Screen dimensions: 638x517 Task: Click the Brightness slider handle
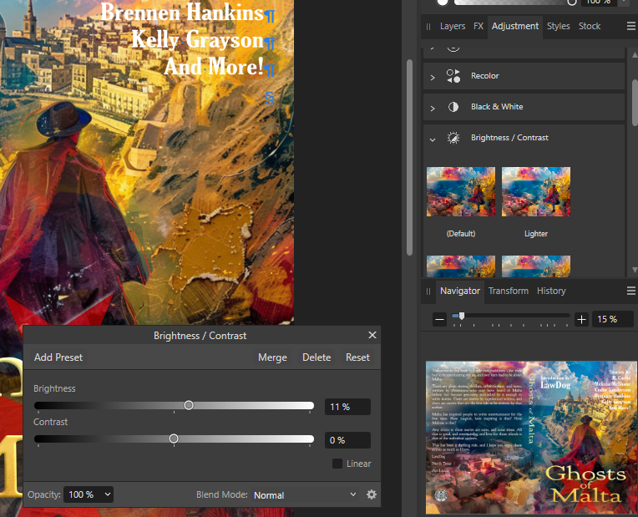pyautogui.click(x=189, y=405)
